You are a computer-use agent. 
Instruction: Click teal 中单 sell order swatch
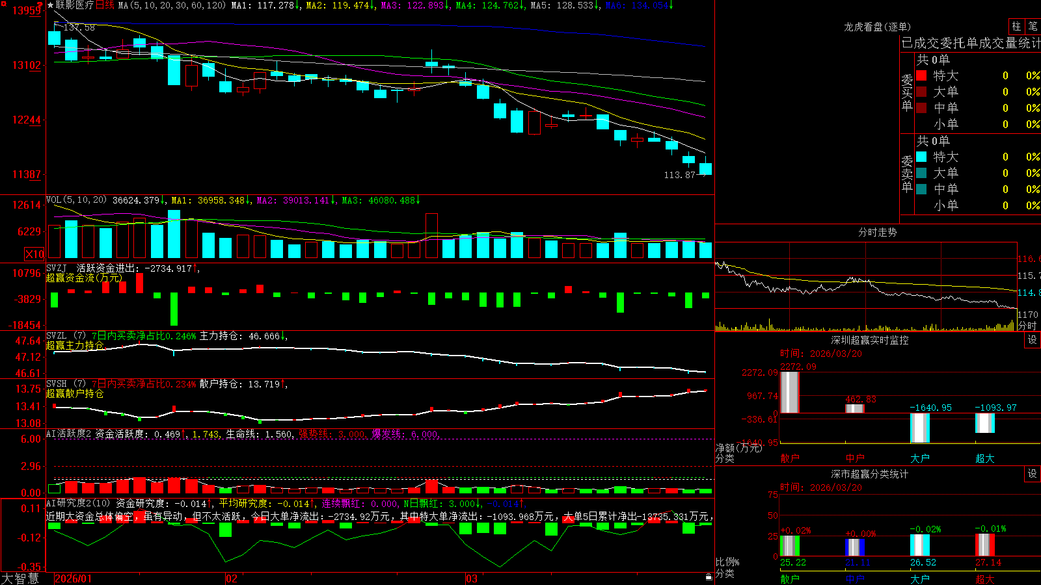click(x=921, y=189)
